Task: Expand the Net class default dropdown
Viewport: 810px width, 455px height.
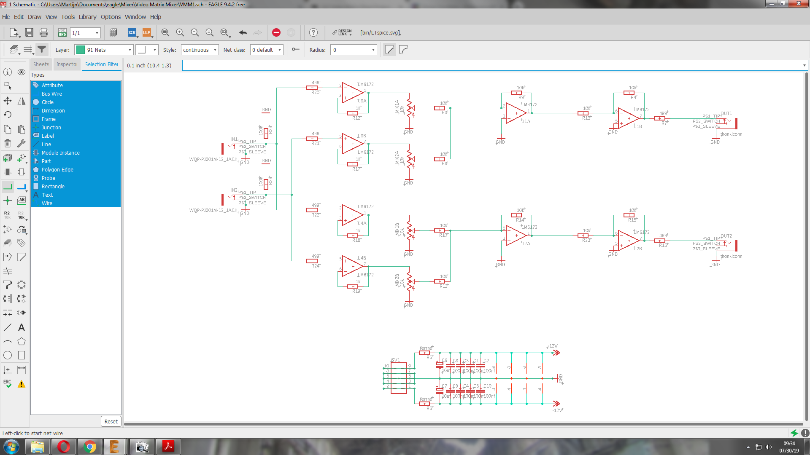Action: pos(267,50)
